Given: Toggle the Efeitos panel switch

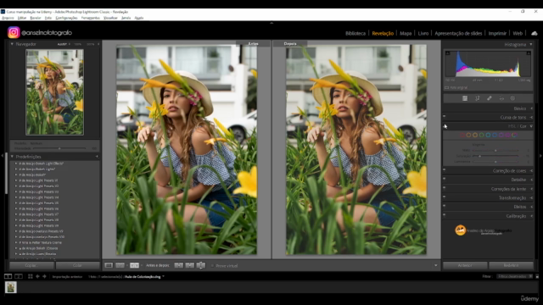Looking at the screenshot, I should click(445, 207).
